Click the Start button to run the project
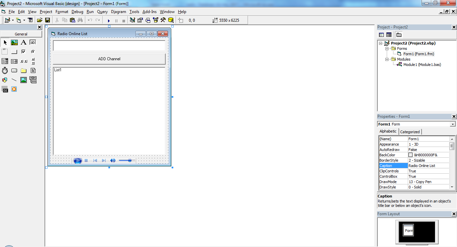 [109, 20]
